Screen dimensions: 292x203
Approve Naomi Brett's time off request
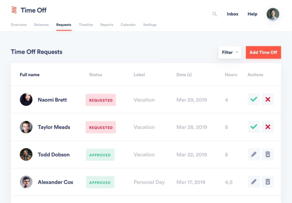coord(254,100)
